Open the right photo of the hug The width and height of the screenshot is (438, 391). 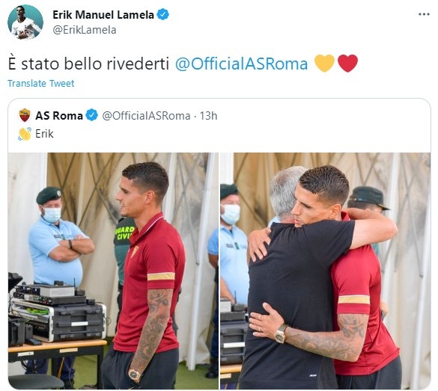pos(325,271)
